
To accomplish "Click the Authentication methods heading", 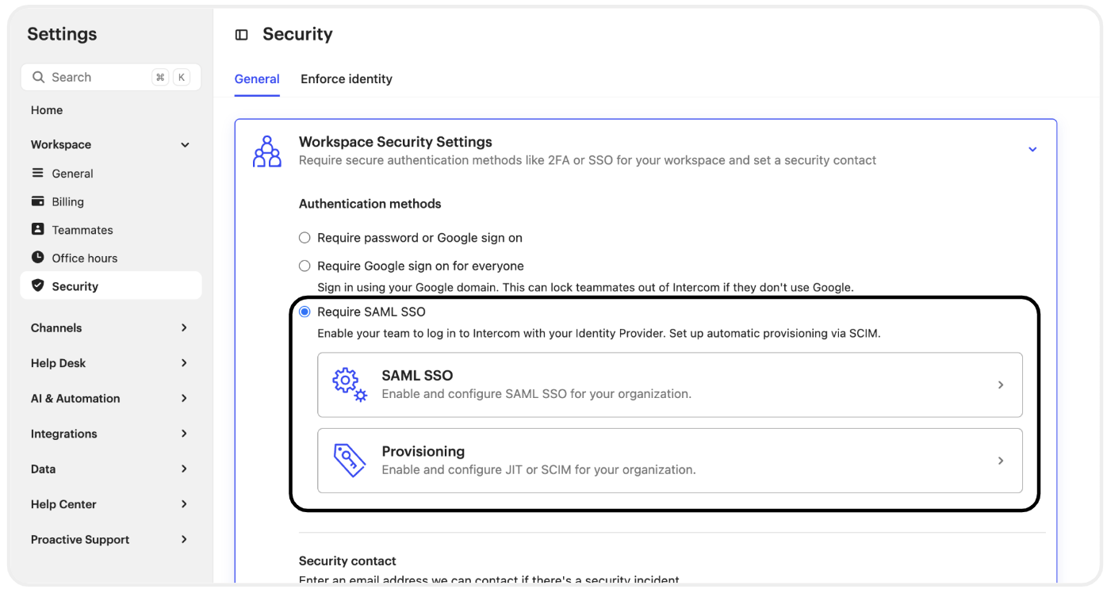I will (370, 204).
